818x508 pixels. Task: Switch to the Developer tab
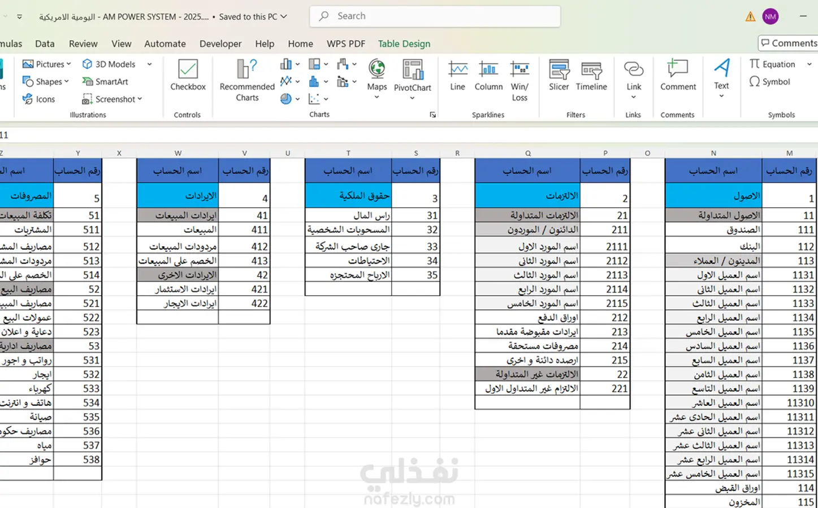click(x=220, y=43)
